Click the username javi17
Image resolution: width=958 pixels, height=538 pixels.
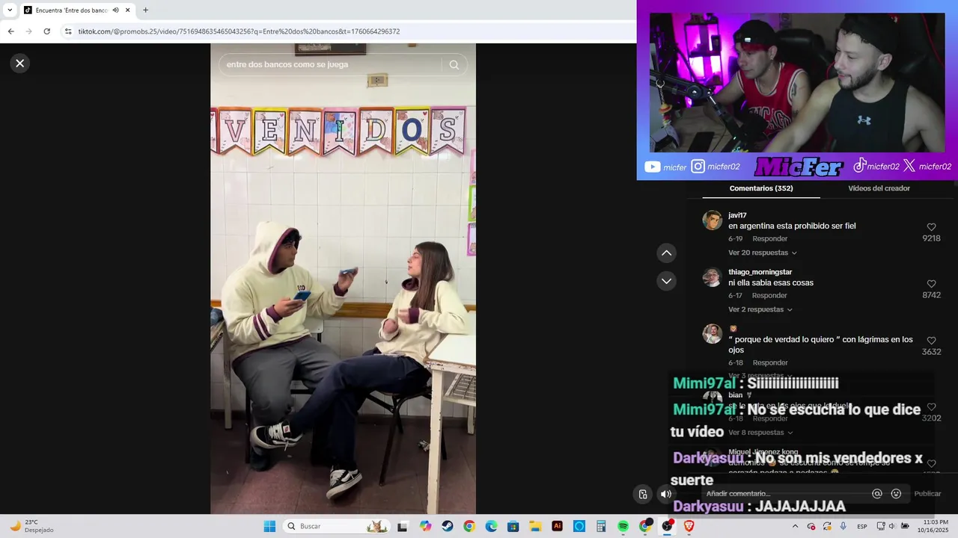(x=737, y=215)
